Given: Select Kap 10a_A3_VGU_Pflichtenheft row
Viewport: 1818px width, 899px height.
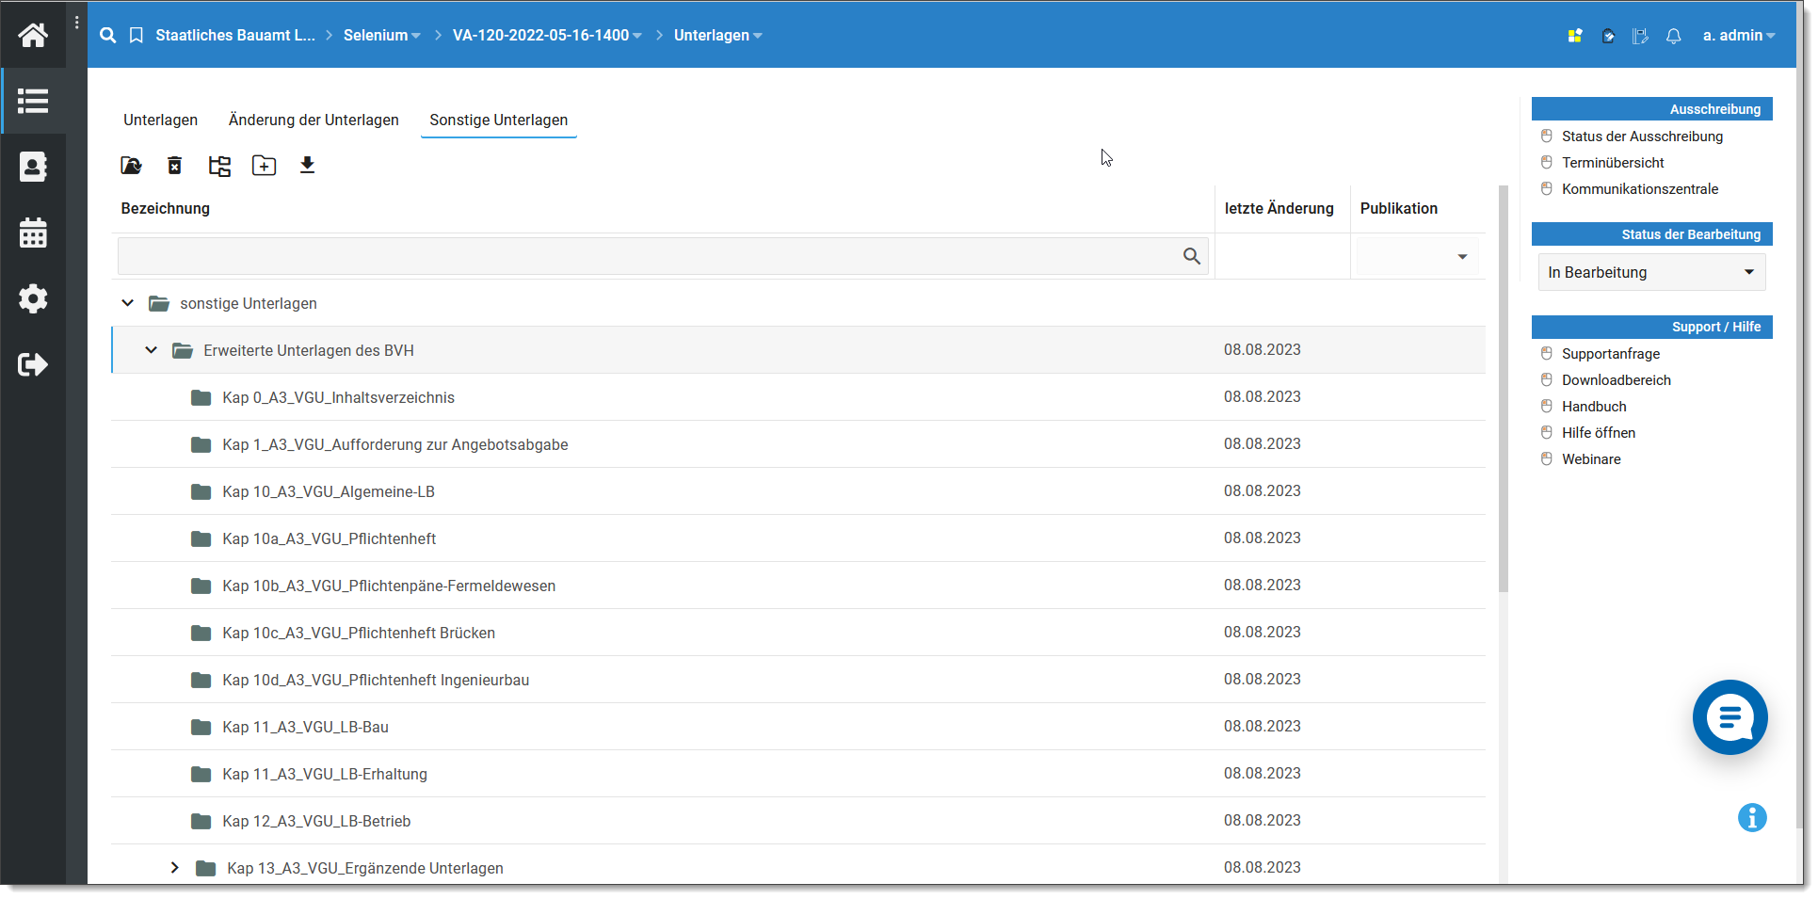Looking at the screenshot, I should [798, 538].
